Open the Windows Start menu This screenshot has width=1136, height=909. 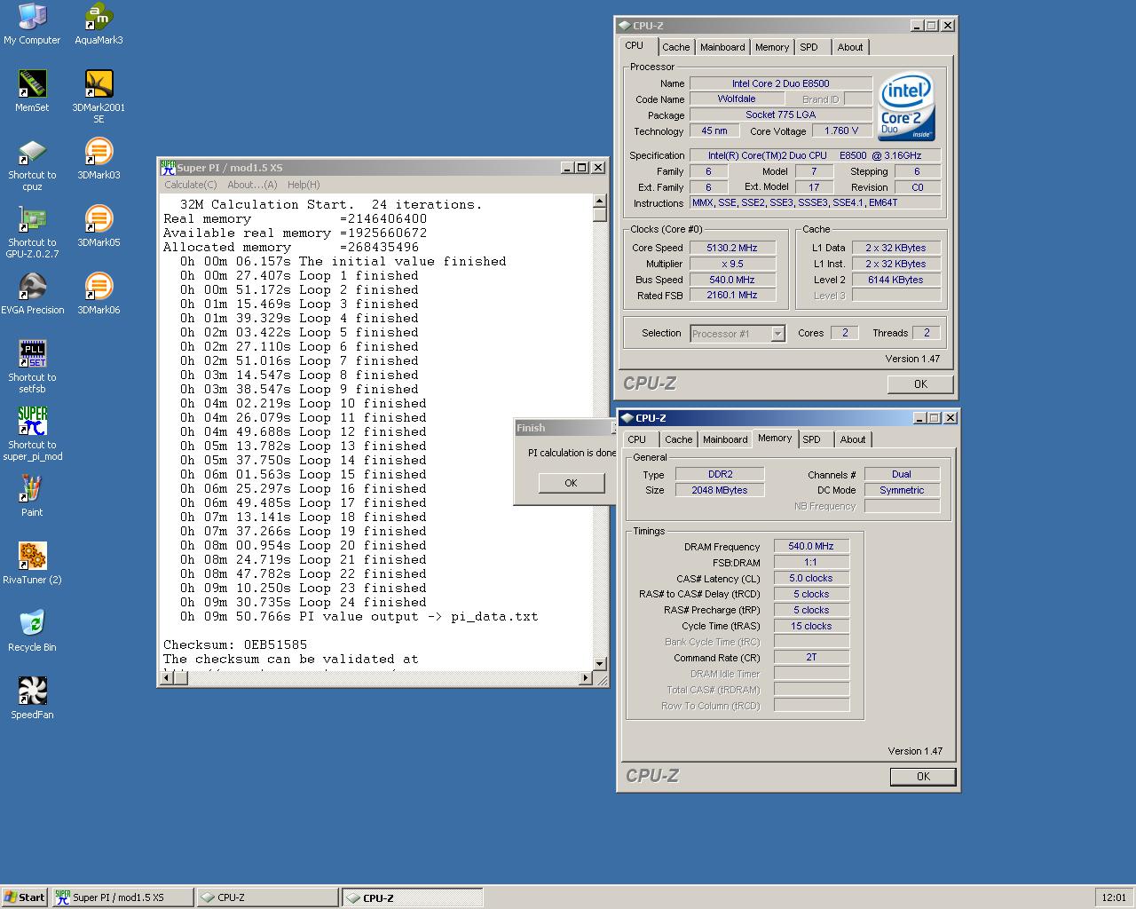(x=24, y=897)
